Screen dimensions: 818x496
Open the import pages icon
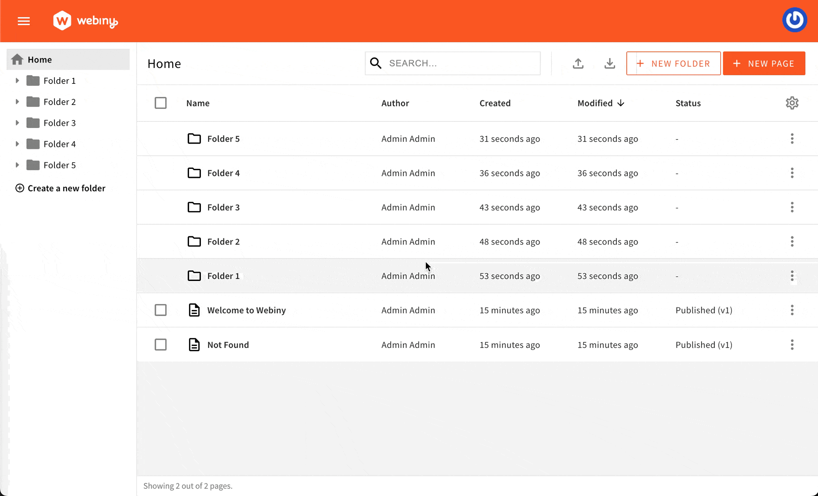coord(578,63)
